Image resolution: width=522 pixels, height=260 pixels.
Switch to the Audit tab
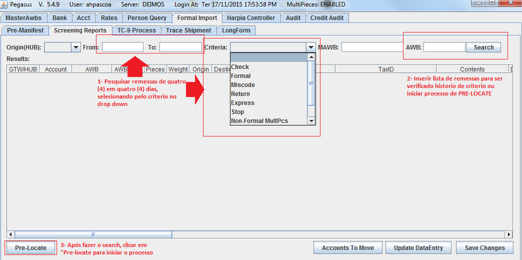293,18
